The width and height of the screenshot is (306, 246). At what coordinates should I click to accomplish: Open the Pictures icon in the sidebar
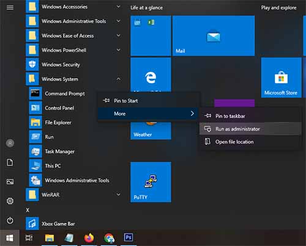[10, 181]
